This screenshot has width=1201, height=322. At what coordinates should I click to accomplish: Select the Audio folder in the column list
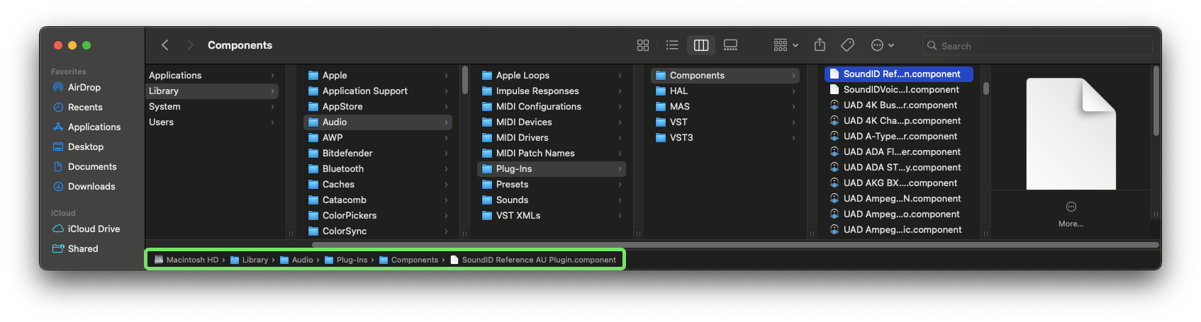point(378,122)
